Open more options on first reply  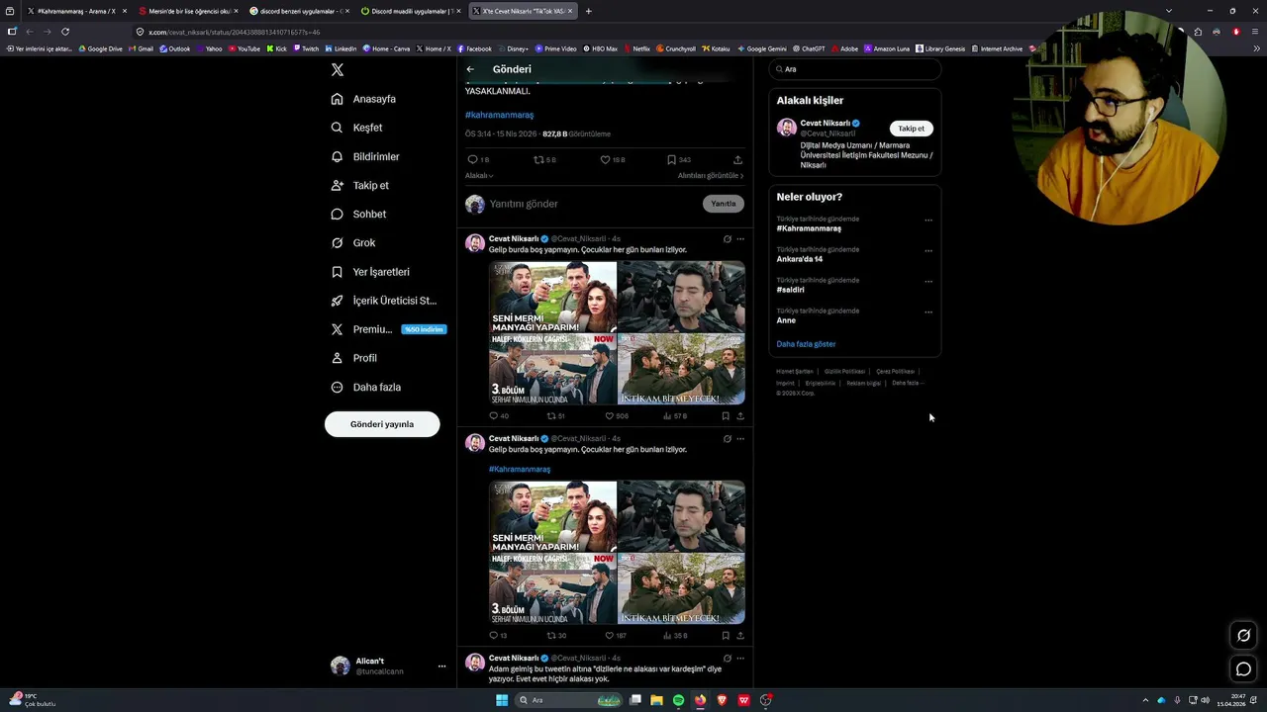pyautogui.click(x=740, y=239)
